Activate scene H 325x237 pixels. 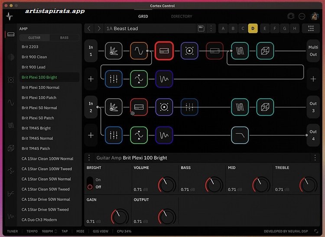[x=295, y=29]
